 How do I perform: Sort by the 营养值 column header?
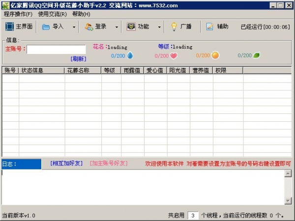[x=201, y=70]
